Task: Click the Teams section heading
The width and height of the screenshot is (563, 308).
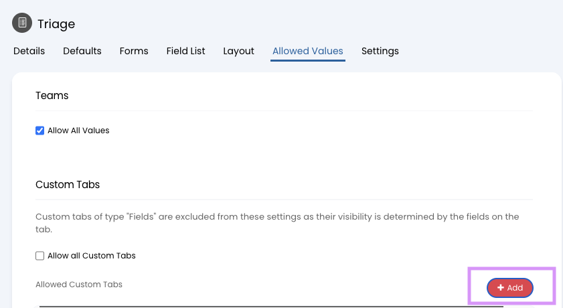Action: pos(52,96)
